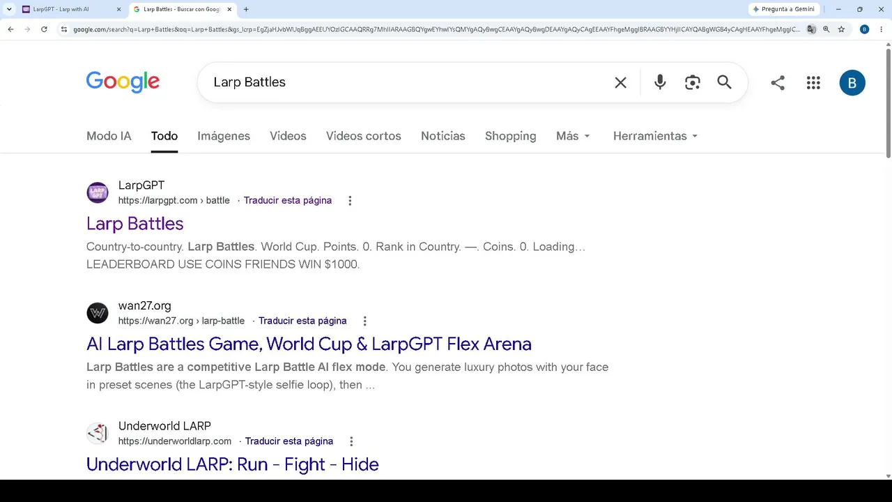Open the Google apps grid icon
892x502 pixels.
[813, 83]
